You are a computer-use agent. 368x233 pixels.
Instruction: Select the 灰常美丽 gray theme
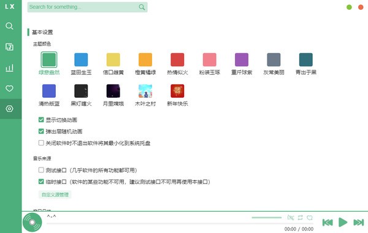274,60
